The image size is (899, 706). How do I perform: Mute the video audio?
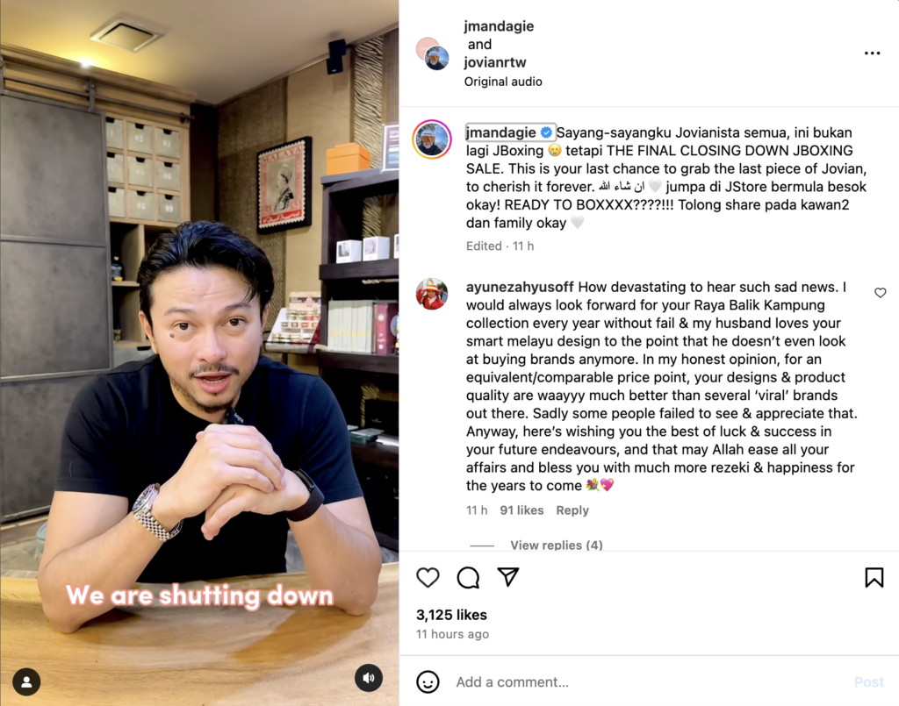pos(369,678)
